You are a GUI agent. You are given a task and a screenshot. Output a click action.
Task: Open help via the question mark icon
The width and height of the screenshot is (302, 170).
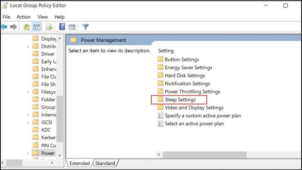62,27
